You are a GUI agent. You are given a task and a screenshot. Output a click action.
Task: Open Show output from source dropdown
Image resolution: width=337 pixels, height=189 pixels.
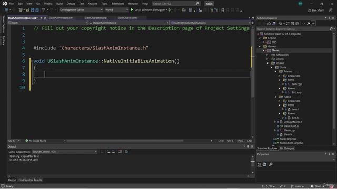pos(65,152)
